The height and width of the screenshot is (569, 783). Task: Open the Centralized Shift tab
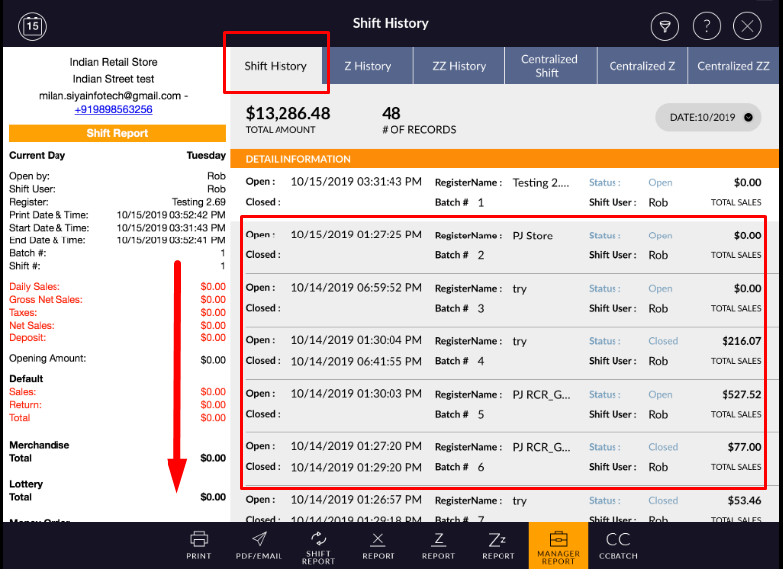(x=549, y=66)
